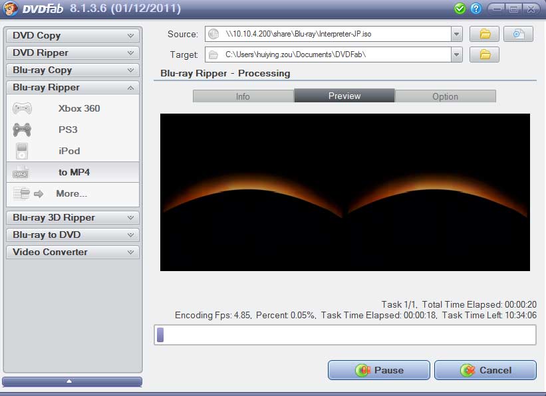This screenshot has width=546, height=396.
Task: Switch to the Option tab
Action: 446,96
